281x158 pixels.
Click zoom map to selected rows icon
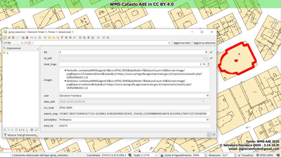click(x=75, y=38)
